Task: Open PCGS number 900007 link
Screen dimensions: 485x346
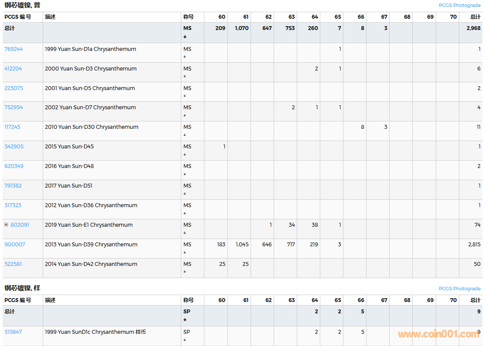Action: point(15,245)
